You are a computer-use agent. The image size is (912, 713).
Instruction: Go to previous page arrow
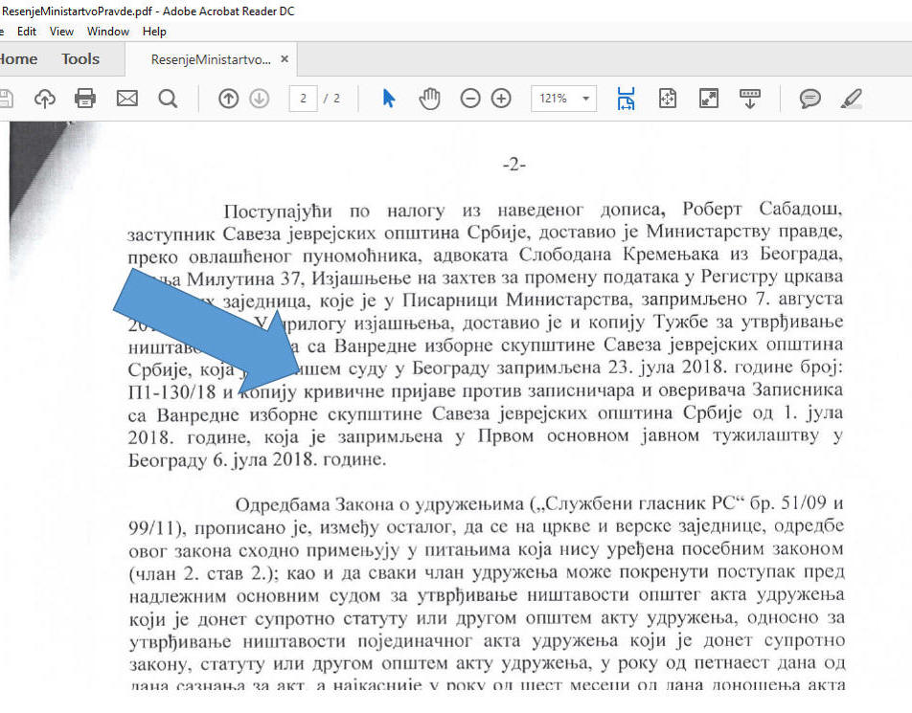pos(229,99)
